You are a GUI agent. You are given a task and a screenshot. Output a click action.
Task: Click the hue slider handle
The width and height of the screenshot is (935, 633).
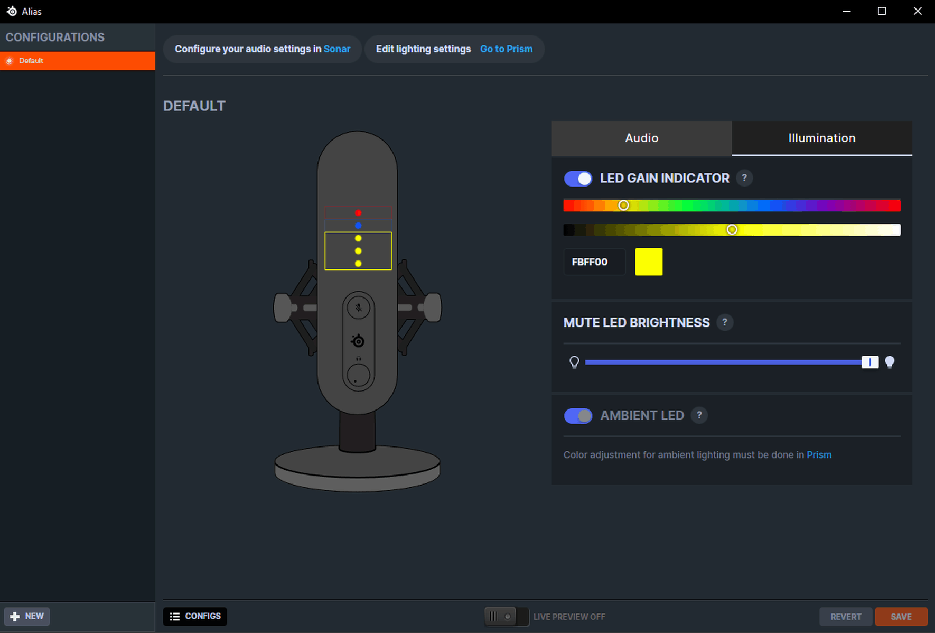(x=623, y=205)
